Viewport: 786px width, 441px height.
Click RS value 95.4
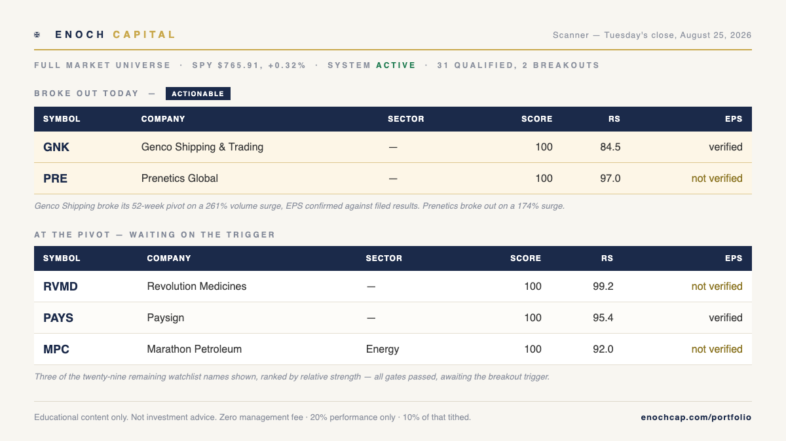coord(603,318)
